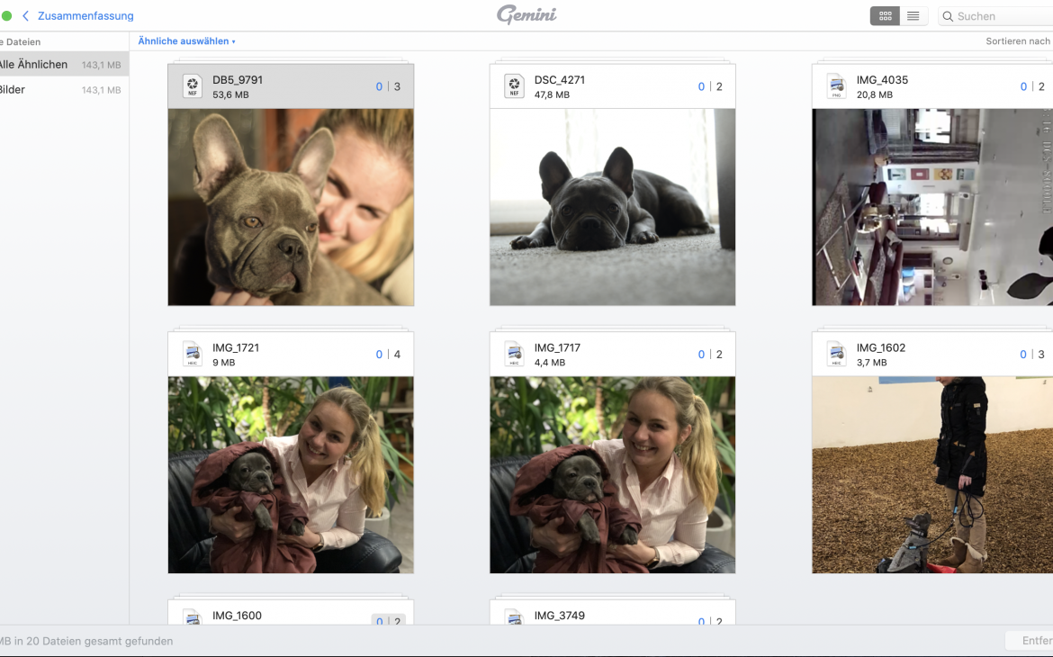Focus the Suchen search field
Viewport: 1053px width, 657px height.
pyautogui.click(x=996, y=16)
